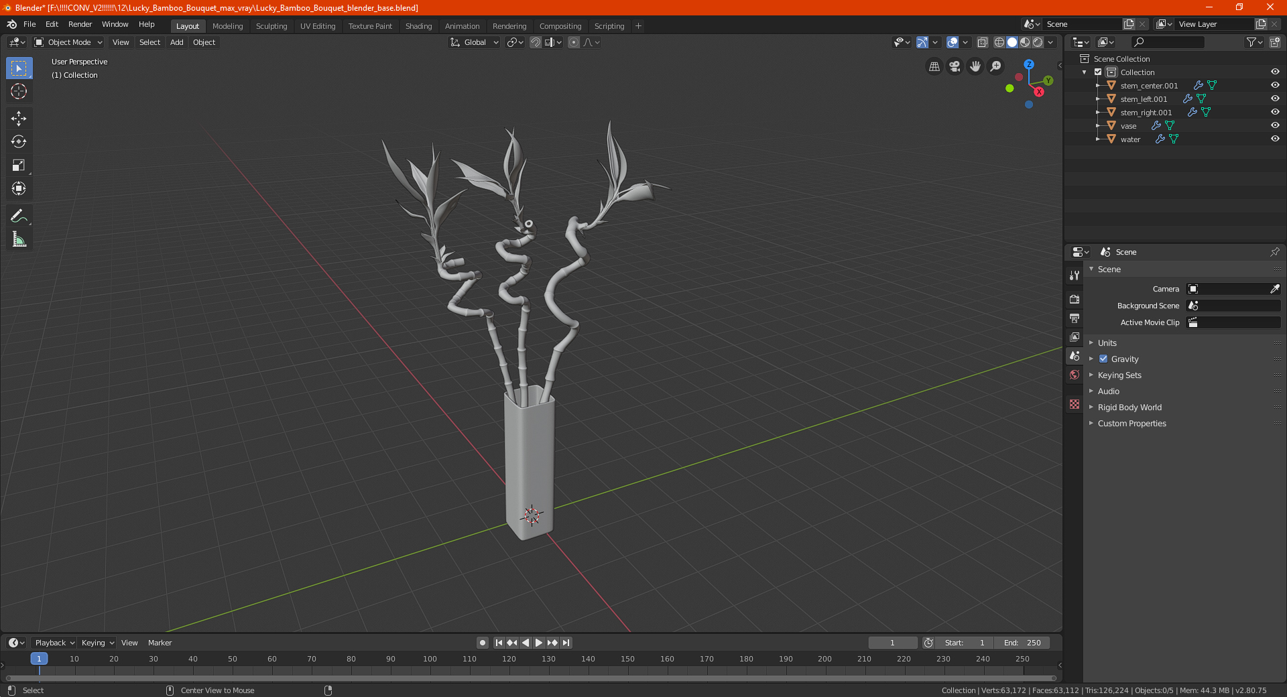Viewport: 1287px width, 697px height.
Task: Open Global transform orientation dropdown
Action: coord(475,42)
